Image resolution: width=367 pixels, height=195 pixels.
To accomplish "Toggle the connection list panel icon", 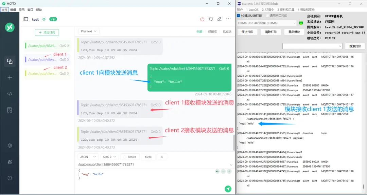I will click(x=26, y=19).
